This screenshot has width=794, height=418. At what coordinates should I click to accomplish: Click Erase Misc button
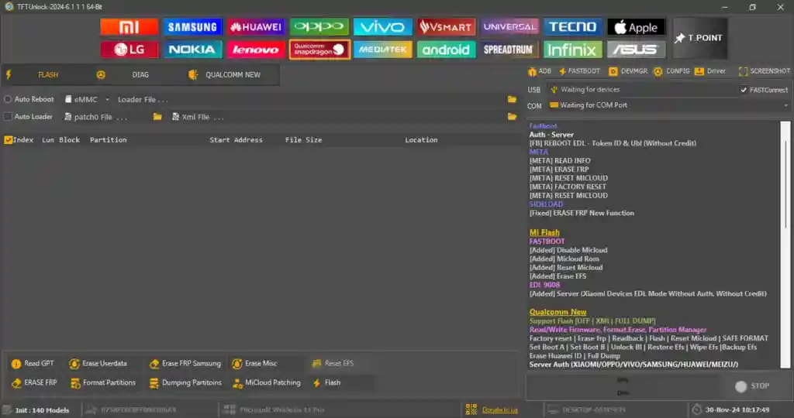[254, 363]
